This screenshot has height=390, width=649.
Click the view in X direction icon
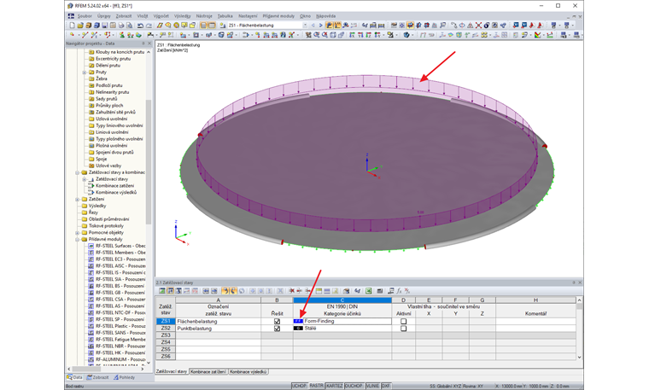point(352,35)
